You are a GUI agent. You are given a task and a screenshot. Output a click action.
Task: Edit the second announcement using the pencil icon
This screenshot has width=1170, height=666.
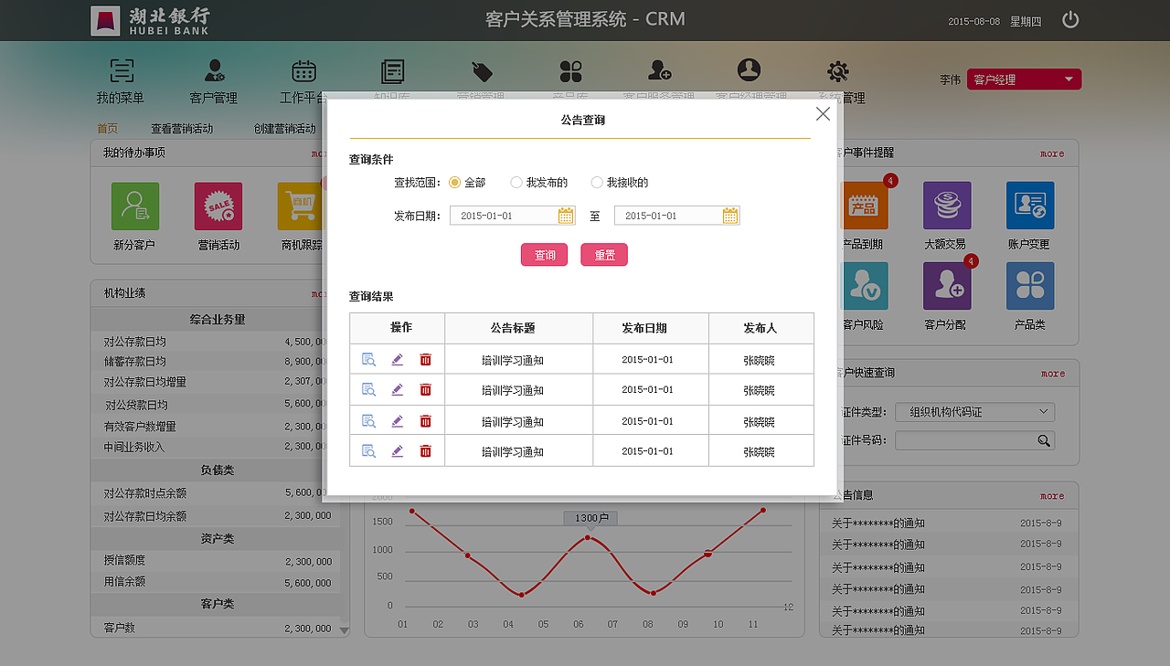coord(397,389)
